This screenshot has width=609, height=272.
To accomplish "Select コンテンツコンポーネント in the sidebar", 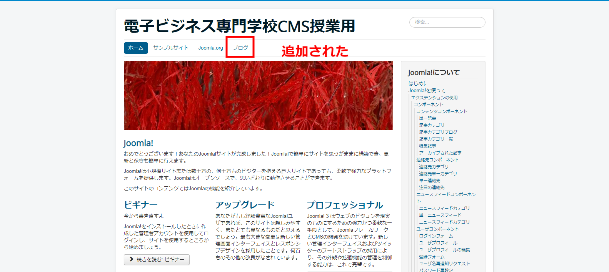I will [442, 111].
